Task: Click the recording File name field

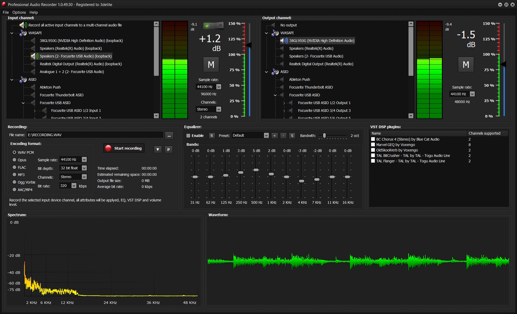Action: coord(95,135)
